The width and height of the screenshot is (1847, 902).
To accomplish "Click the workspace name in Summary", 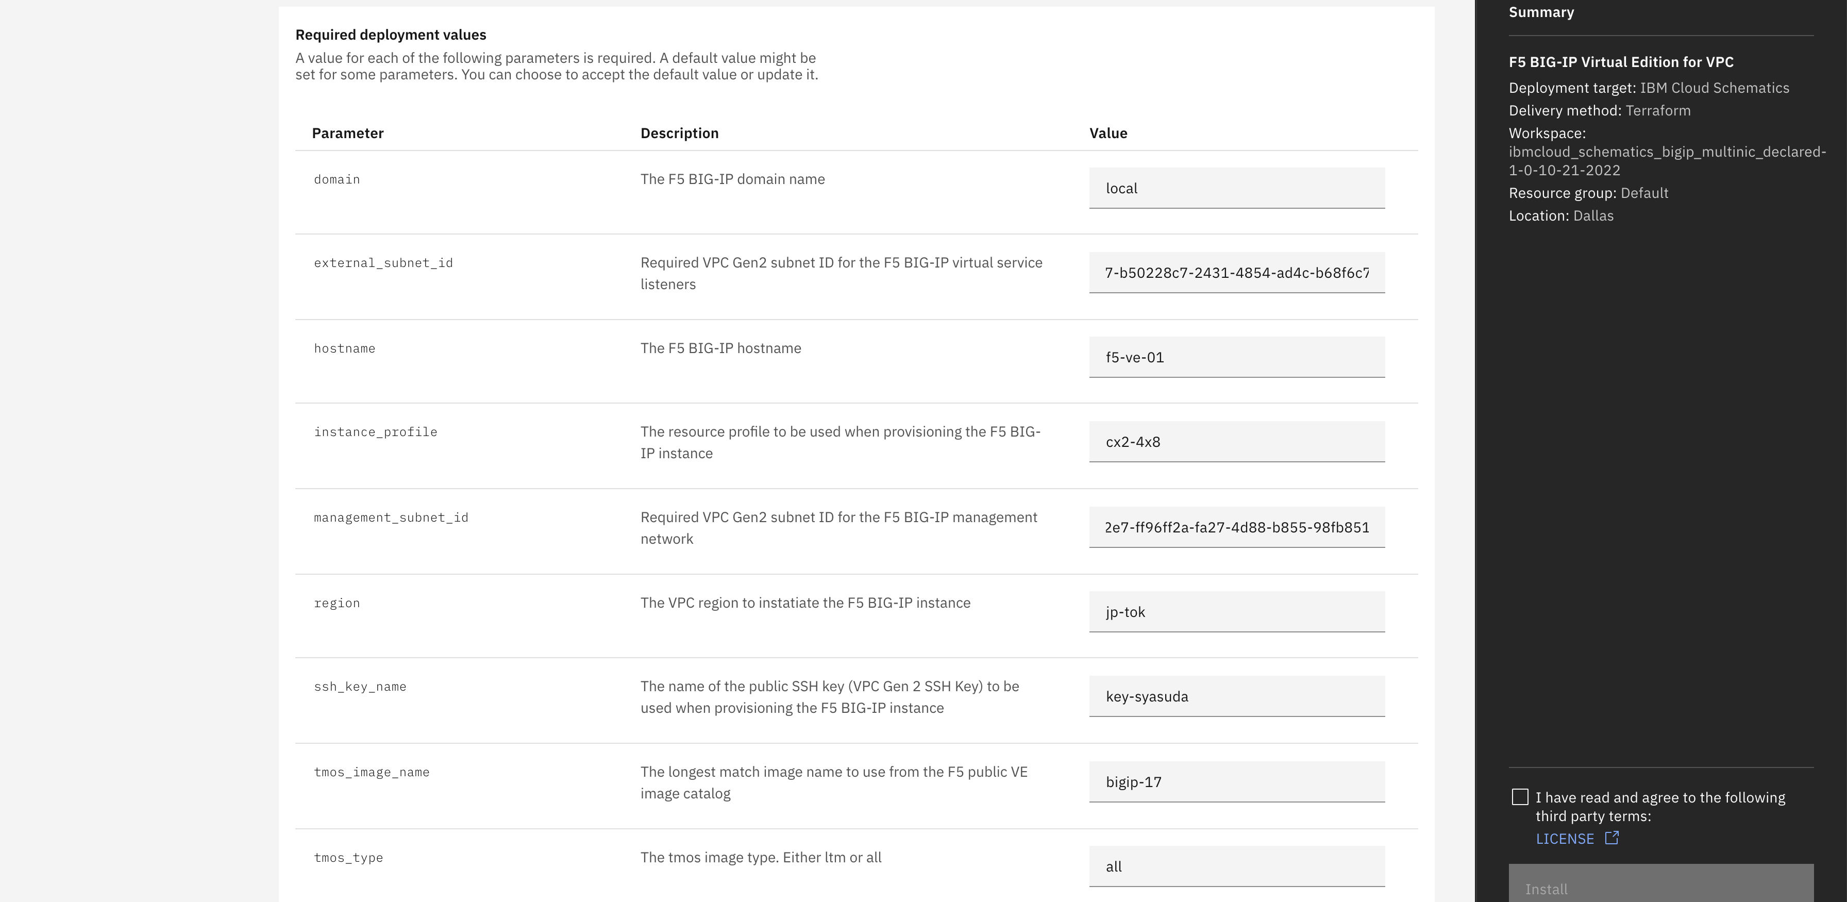I will (x=1666, y=161).
